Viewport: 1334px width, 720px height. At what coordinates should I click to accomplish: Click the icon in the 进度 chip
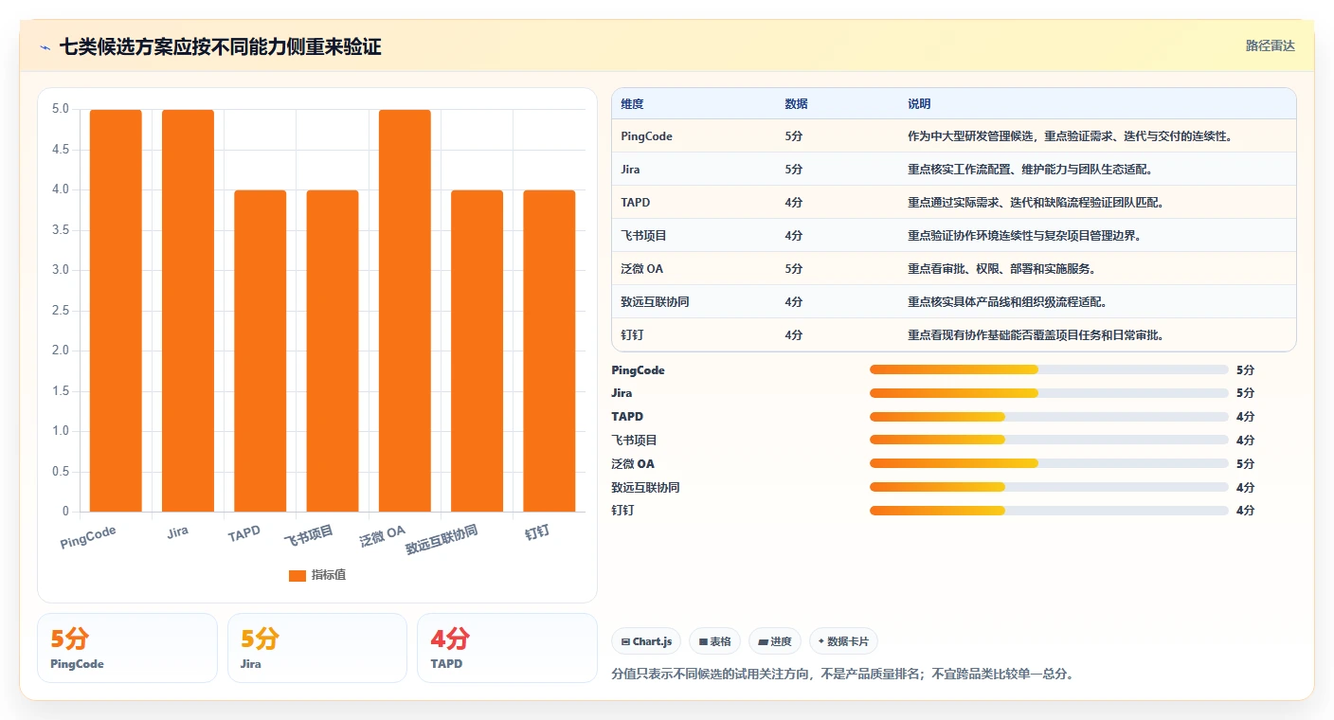(763, 642)
